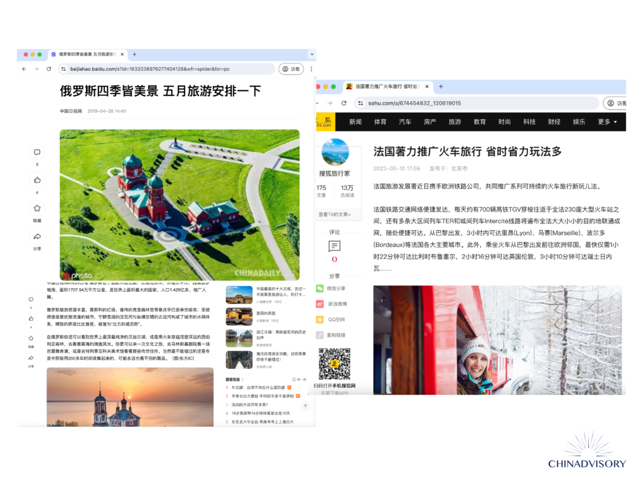
Task: Click the baijiahao.baidu.com address bar
Action: [x=167, y=69]
